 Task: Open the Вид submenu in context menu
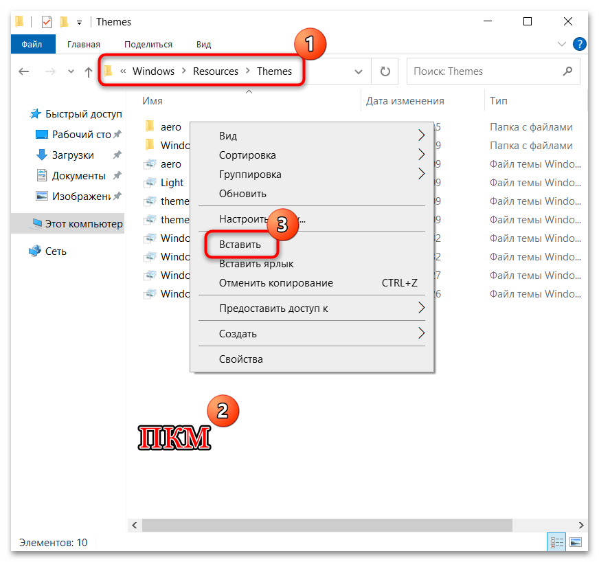[312, 135]
